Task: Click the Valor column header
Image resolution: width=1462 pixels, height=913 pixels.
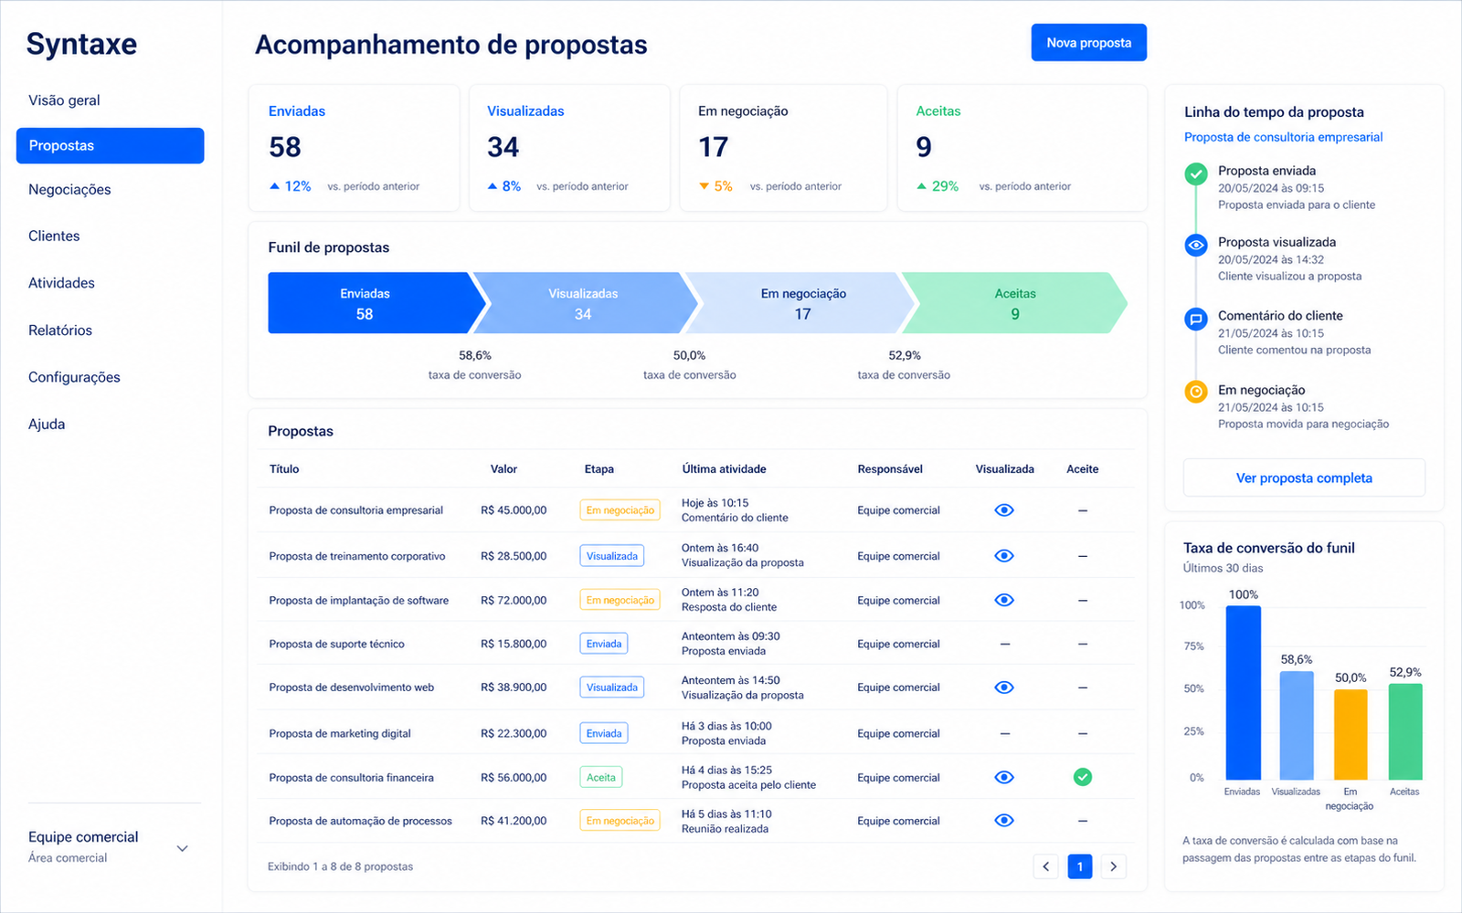Action: coord(503,469)
